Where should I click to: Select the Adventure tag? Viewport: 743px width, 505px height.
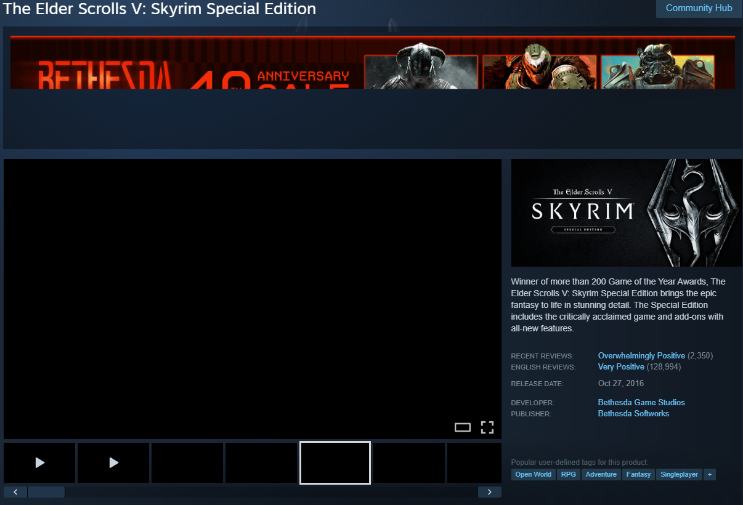tap(601, 475)
